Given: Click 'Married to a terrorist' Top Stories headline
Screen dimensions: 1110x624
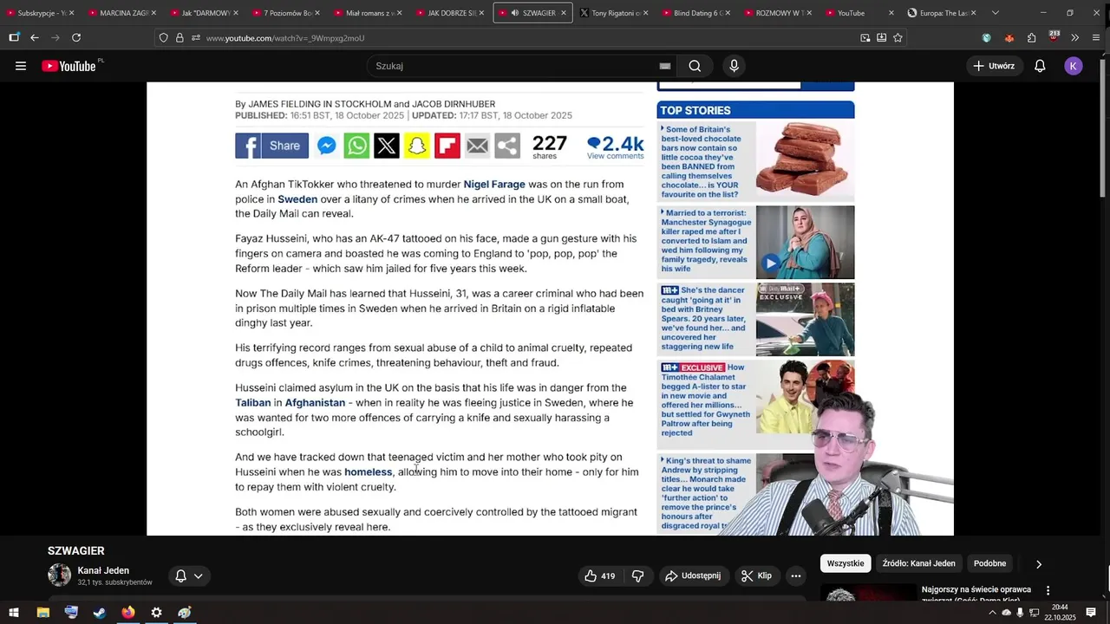Looking at the screenshot, I should pyautogui.click(x=704, y=241).
